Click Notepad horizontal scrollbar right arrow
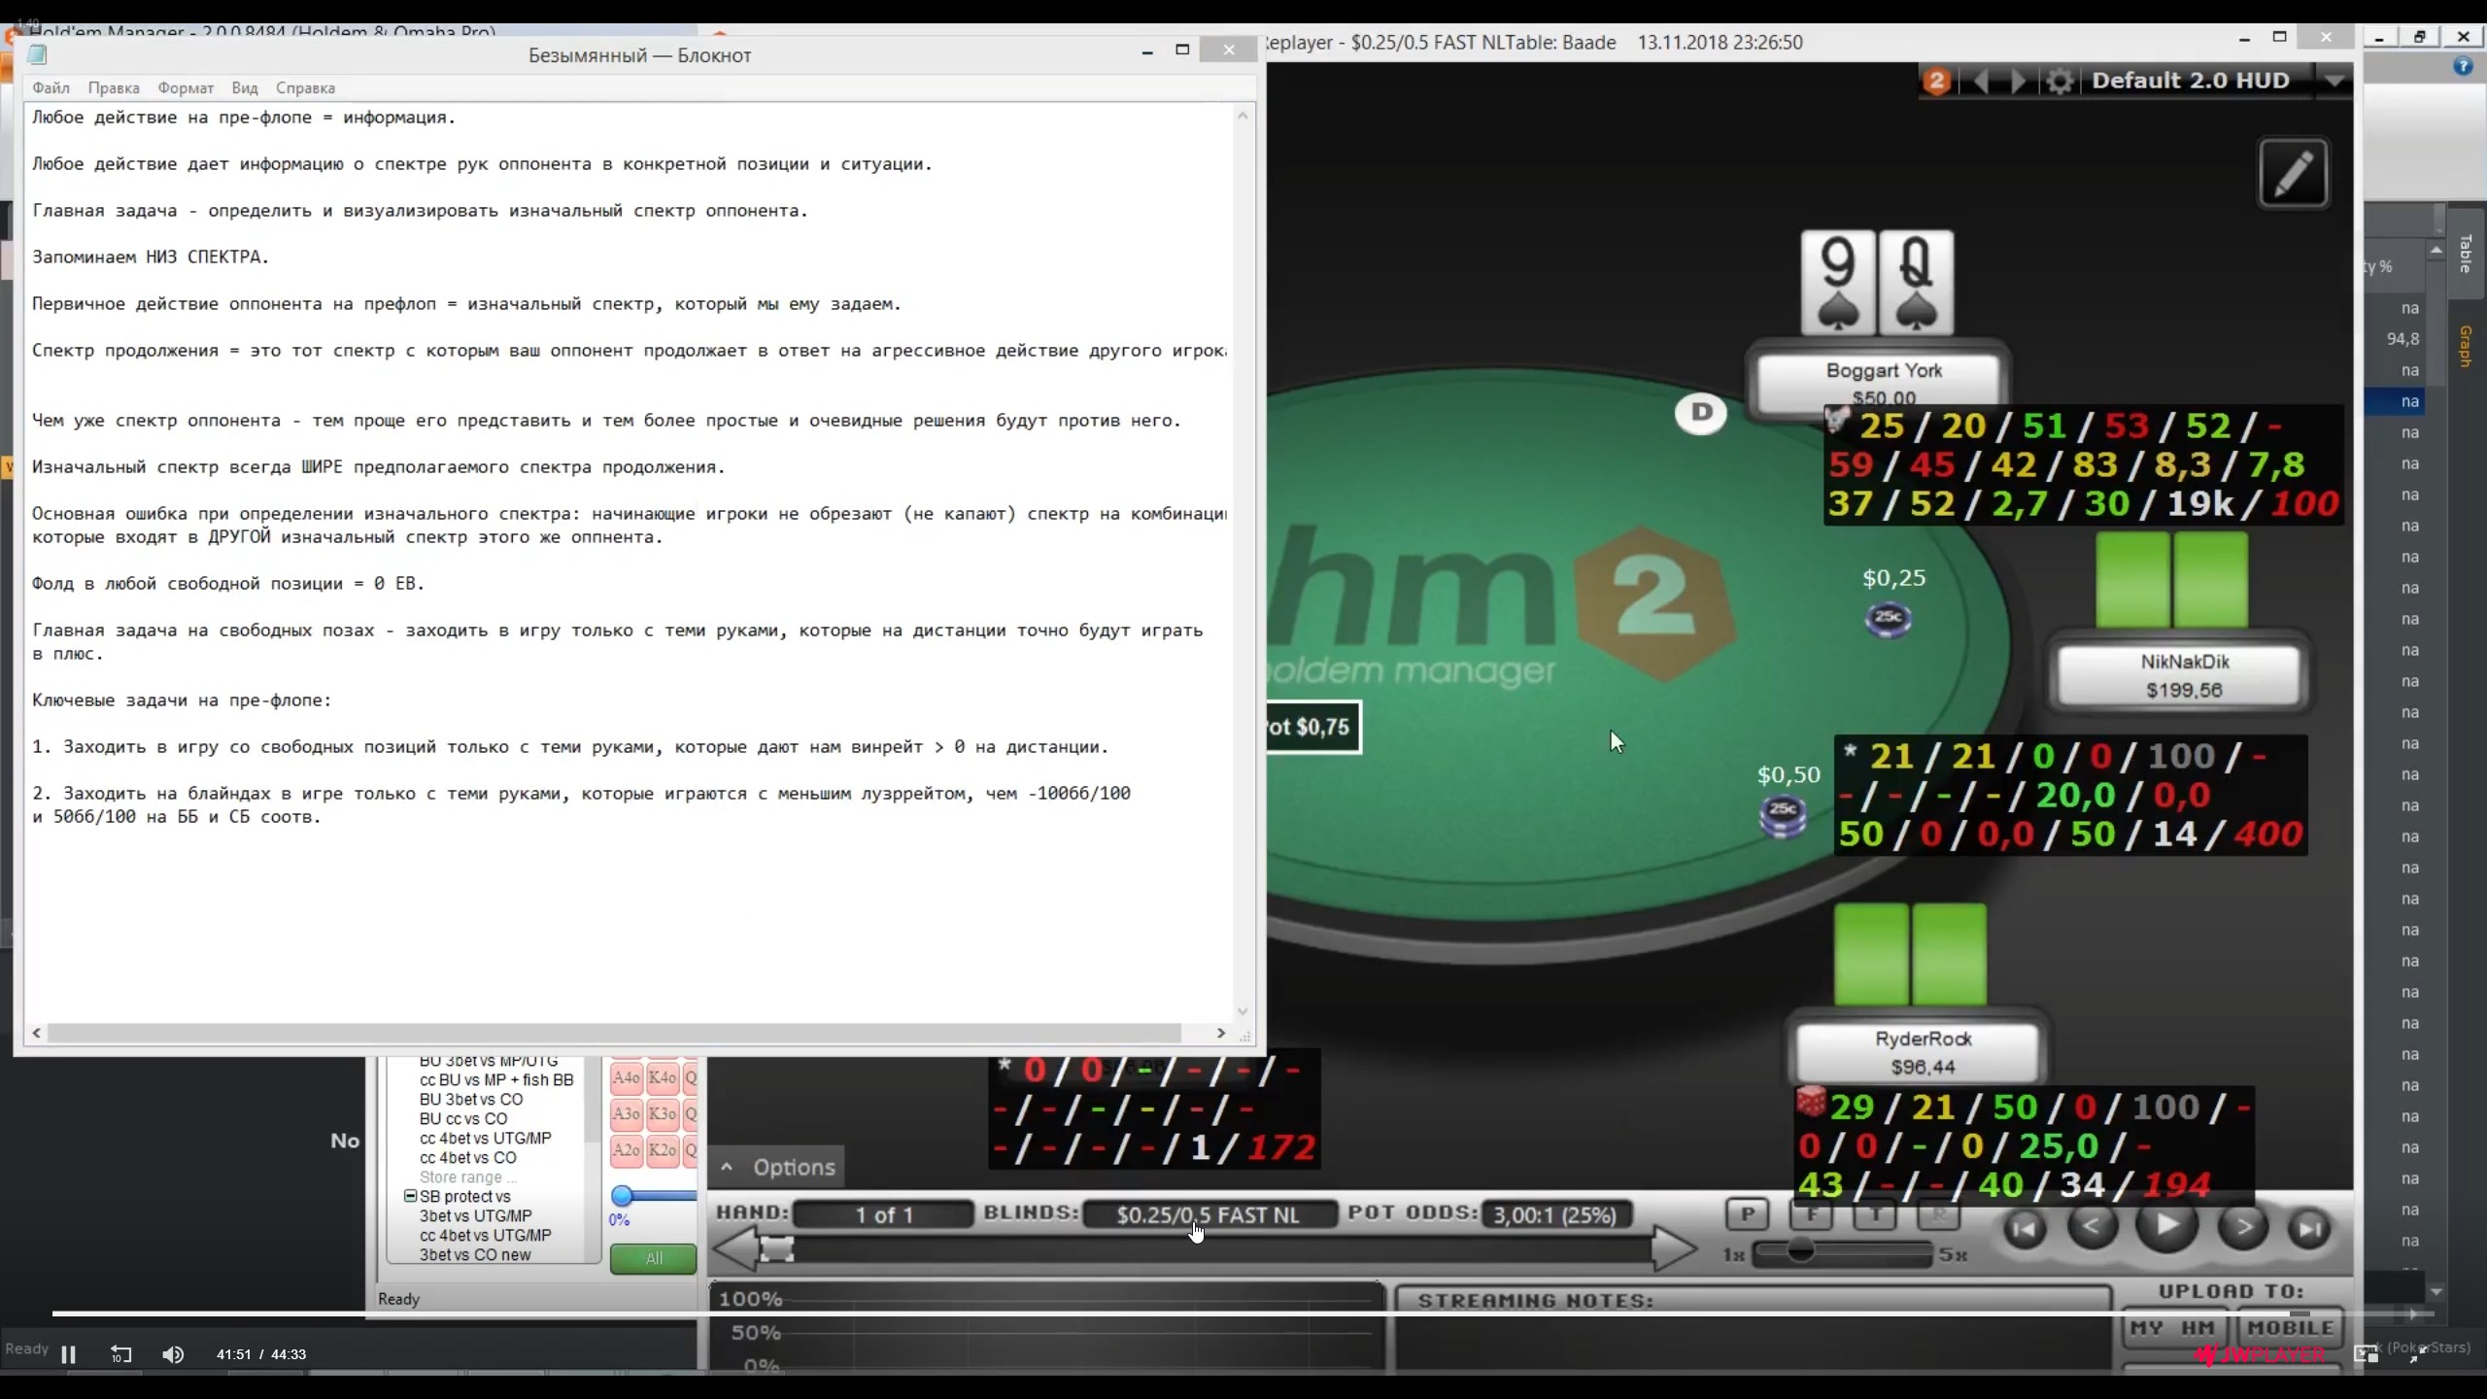 (x=1221, y=1033)
